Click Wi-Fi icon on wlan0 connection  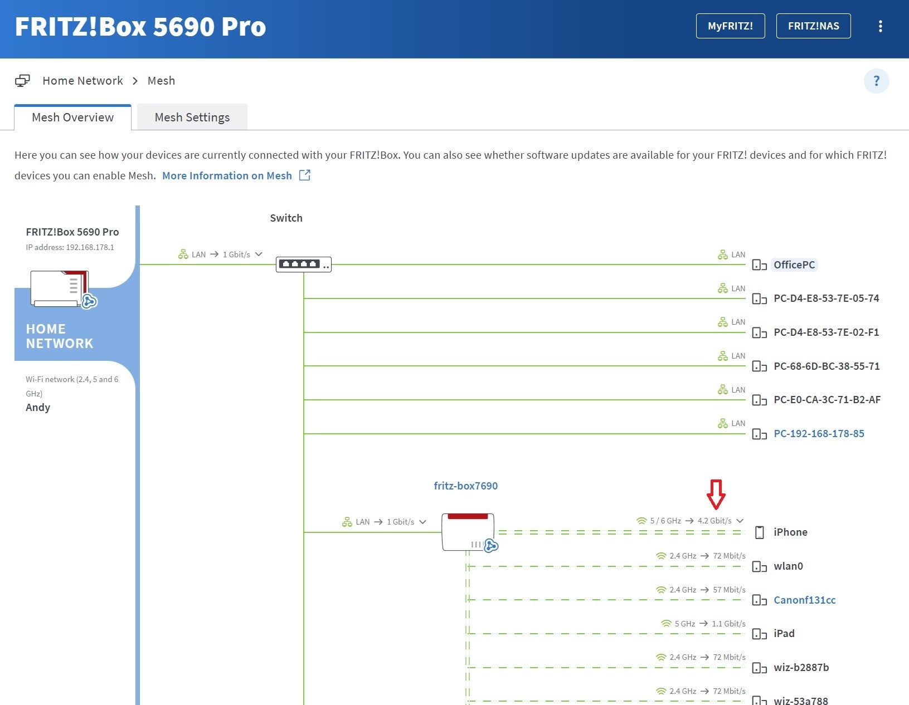tap(661, 556)
